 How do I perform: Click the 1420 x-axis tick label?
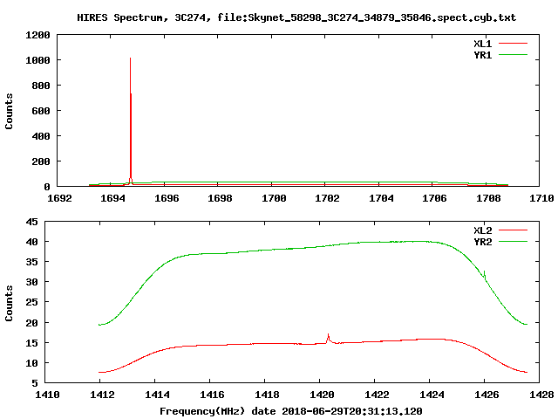pos(322,395)
